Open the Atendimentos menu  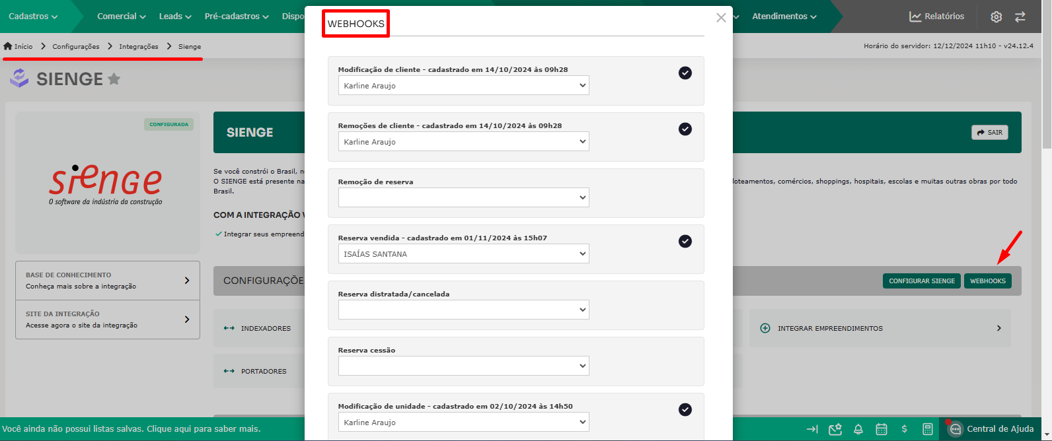coord(784,17)
